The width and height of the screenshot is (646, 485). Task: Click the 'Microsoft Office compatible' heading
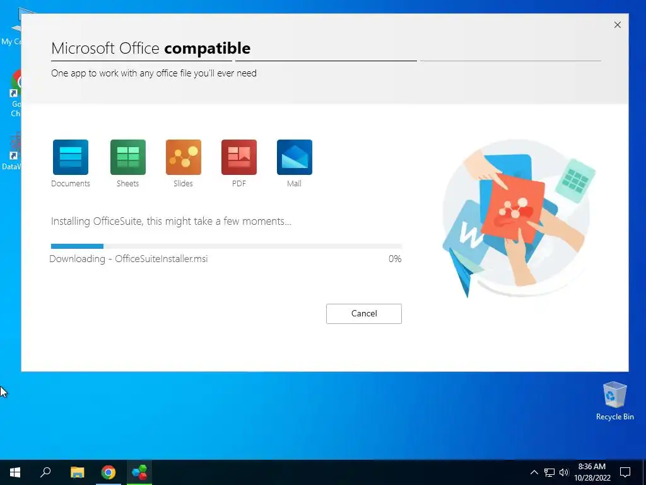tap(151, 48)
